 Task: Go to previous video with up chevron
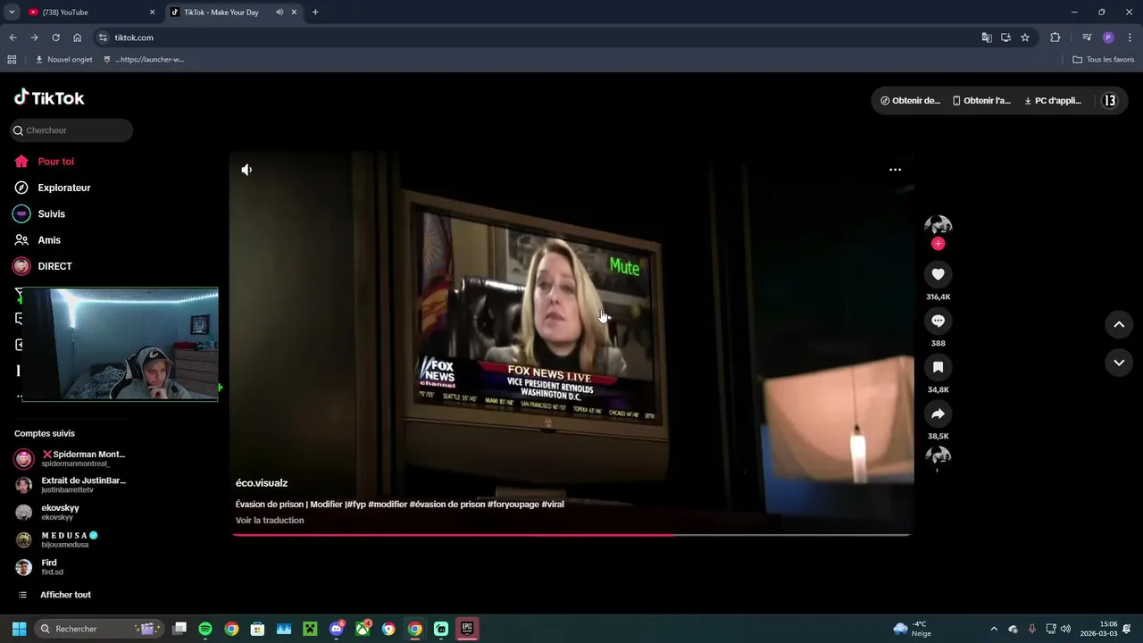pos(1119,324)
